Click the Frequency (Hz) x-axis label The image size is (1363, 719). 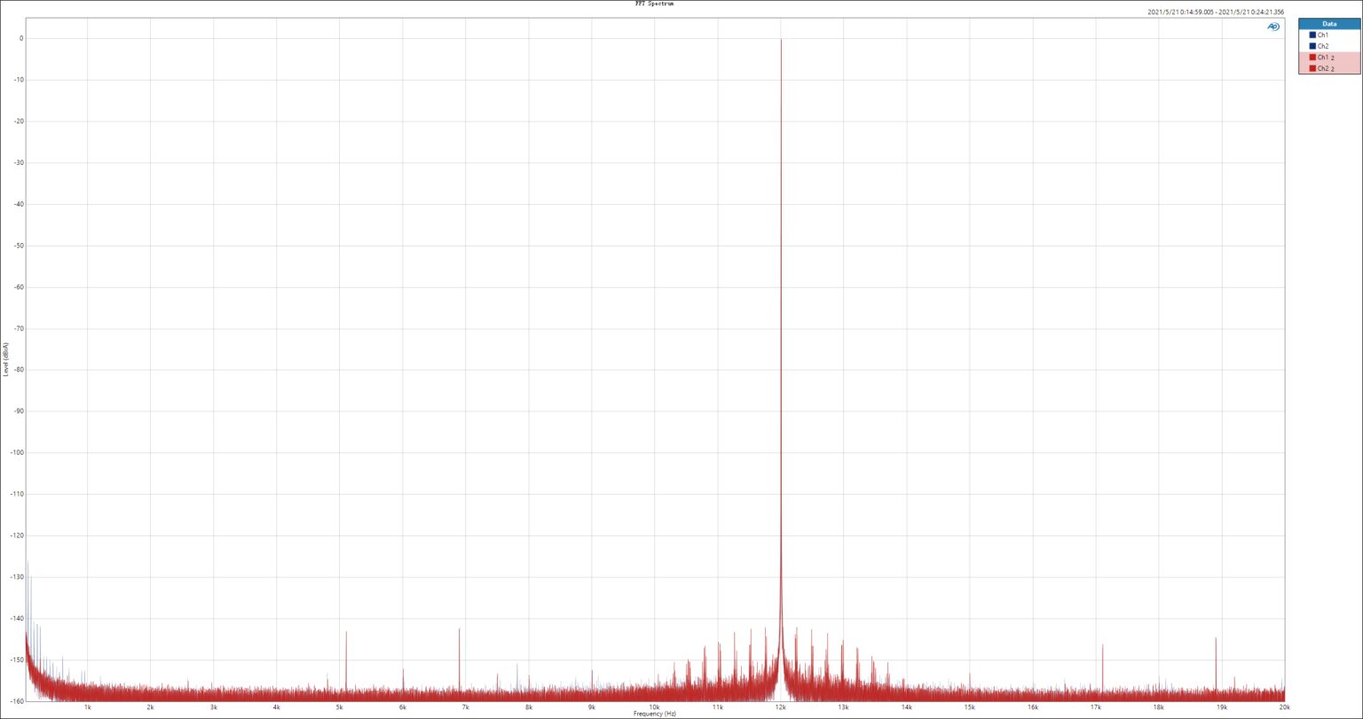click(655, 714)
